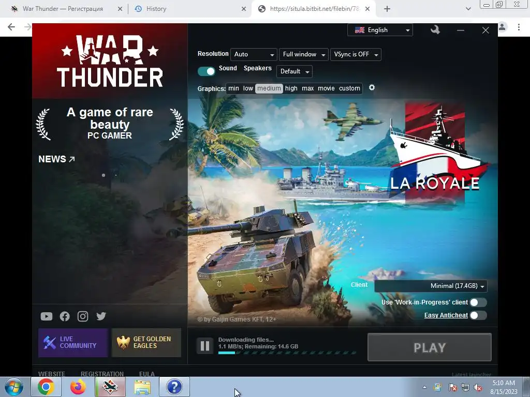530x397 pixels.
Task: Select high graphics preset
Action: click(x=291, y=88)
